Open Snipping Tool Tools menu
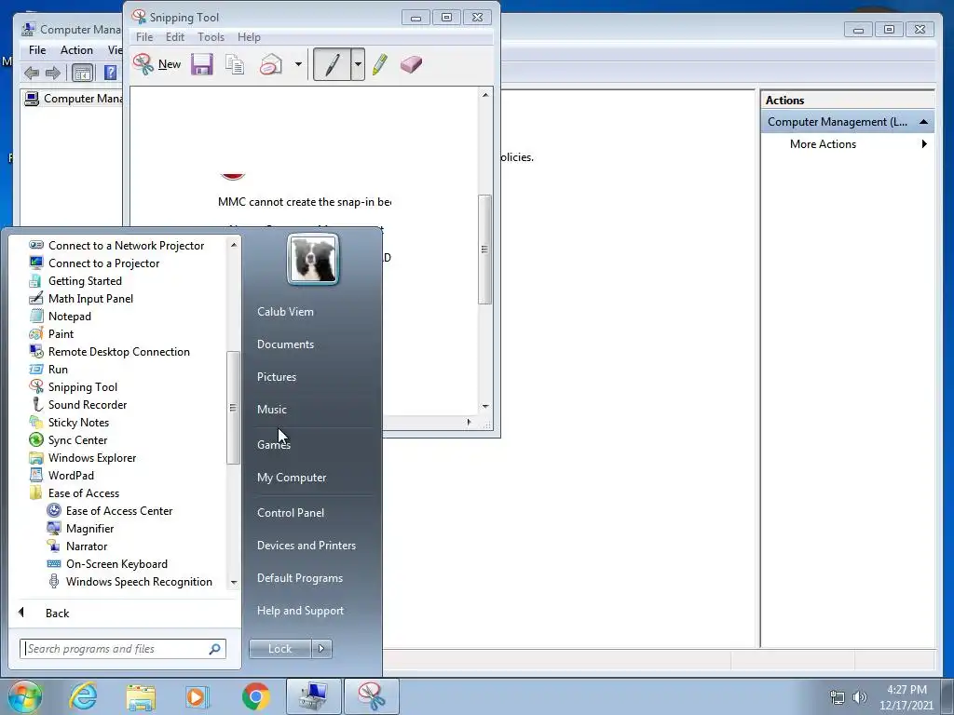This screenshot has height=715, width=954. click(x=211, y=37)
